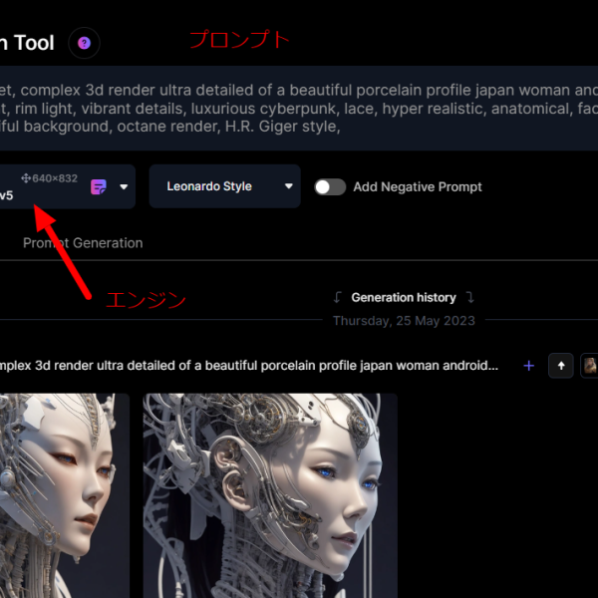The height and width of the screenshot is (598, 598).
Task: Switch to the Prompt Generation tab
Action: [x=83, y=243]
